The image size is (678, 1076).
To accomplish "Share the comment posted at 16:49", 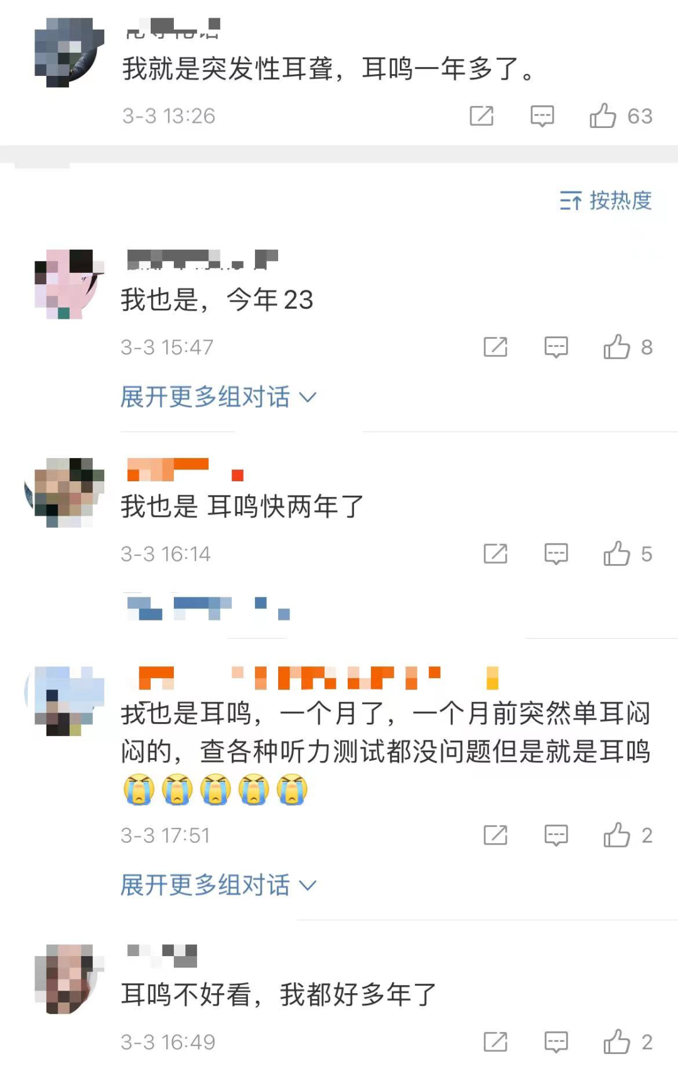I will [x=495, y=1042].
